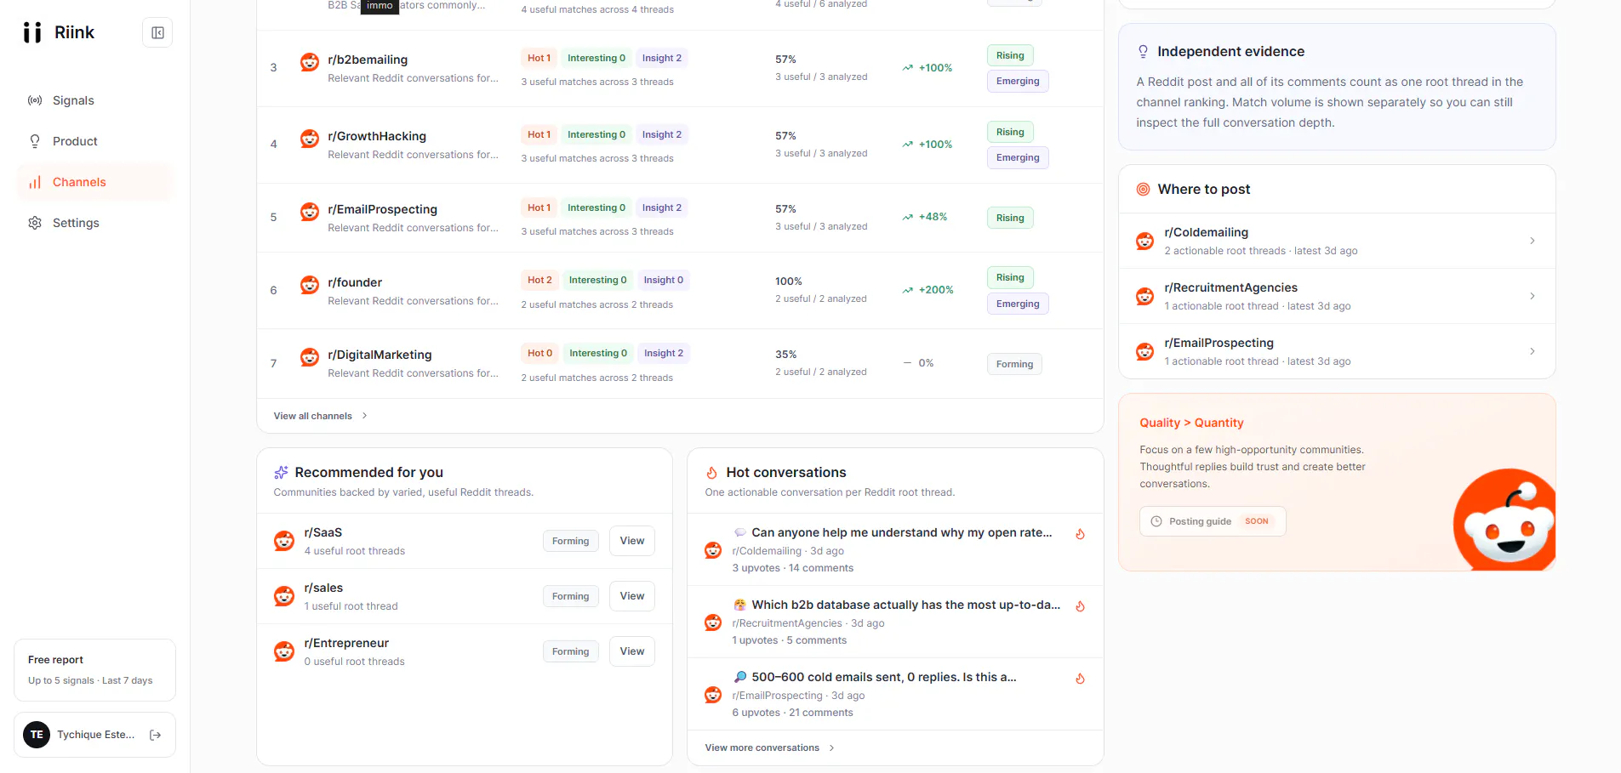Click the View button for r/sales

coord(632,596)
